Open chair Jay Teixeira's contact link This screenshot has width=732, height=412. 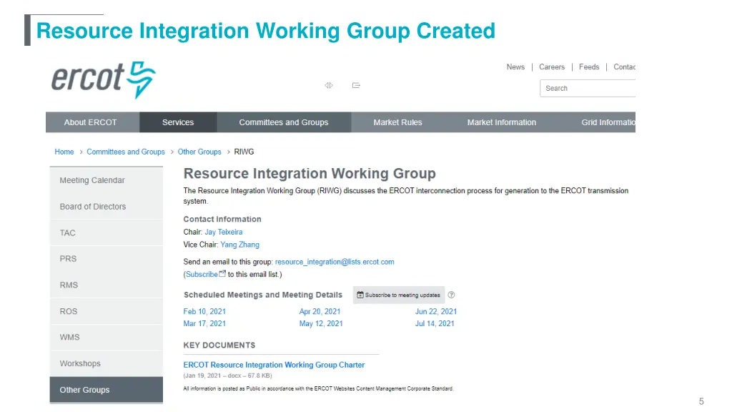(224, 232)
